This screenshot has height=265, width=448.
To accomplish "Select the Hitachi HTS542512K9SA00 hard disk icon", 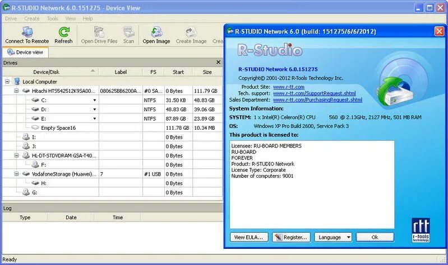I will (26, 91).
